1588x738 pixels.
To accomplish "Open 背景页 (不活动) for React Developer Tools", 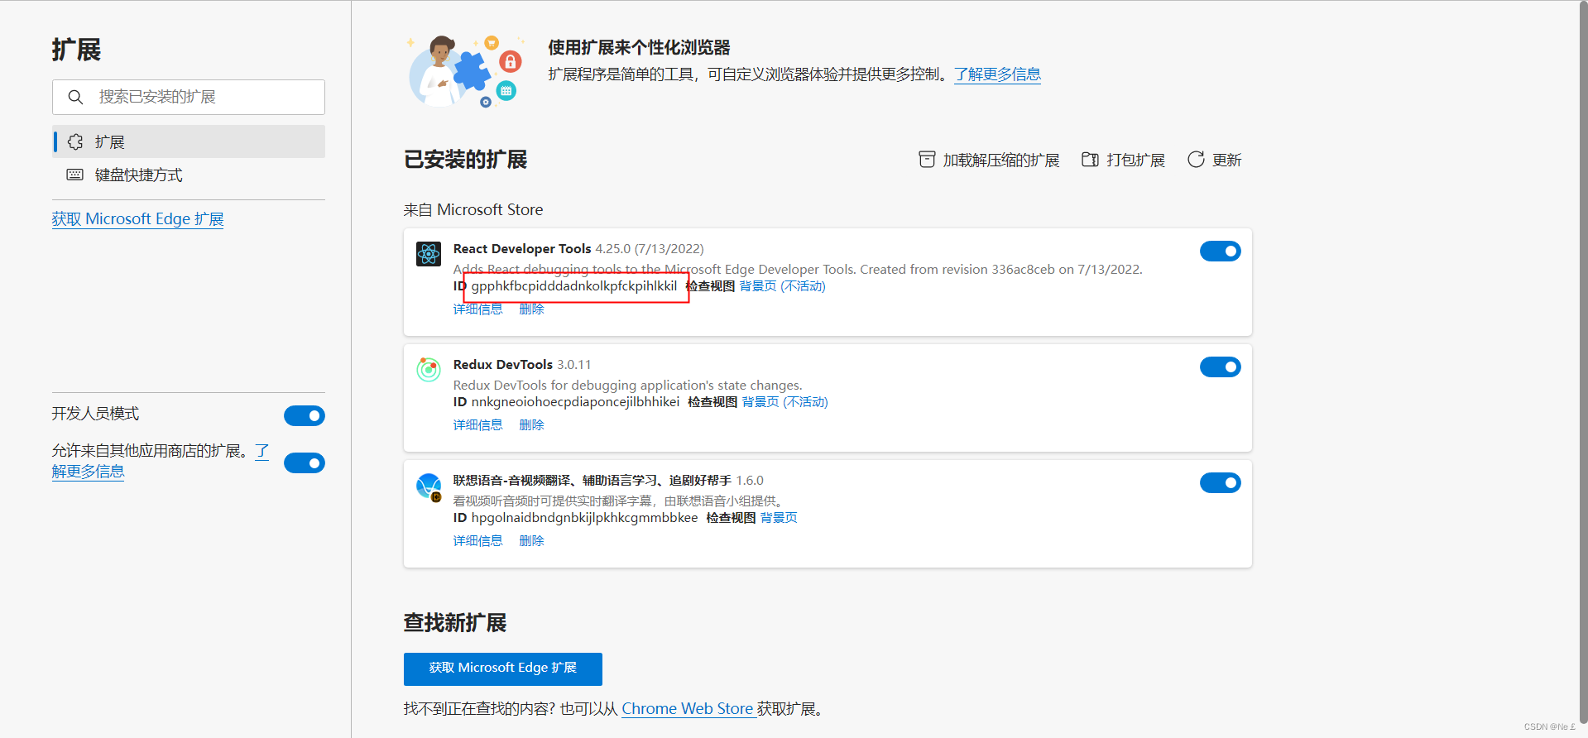I will 782,286.
